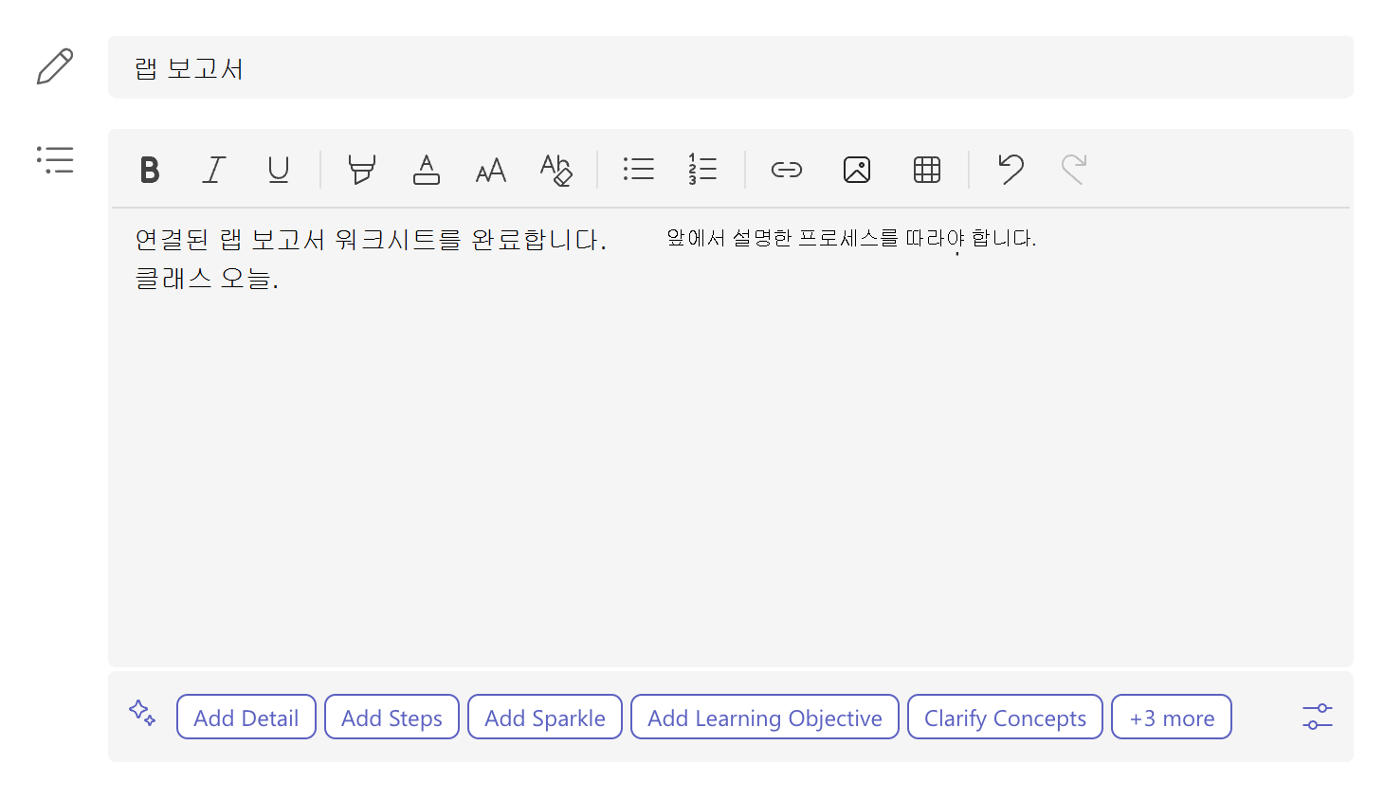Open the font color tool
Image resolution: width=1384 pixels, height=800 pixels.
tap(427, 170)
